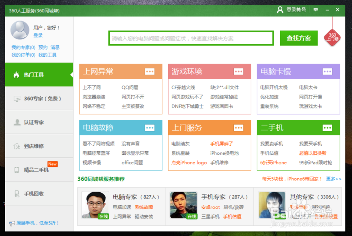Select 手机屏碎了 entry
Image resolution: width=352 pixels, height=236 pixels.
pyautogui.click(x=221, y=144)
